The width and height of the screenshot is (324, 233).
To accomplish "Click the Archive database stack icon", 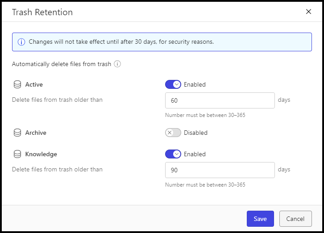I will (x=17, y=133).
